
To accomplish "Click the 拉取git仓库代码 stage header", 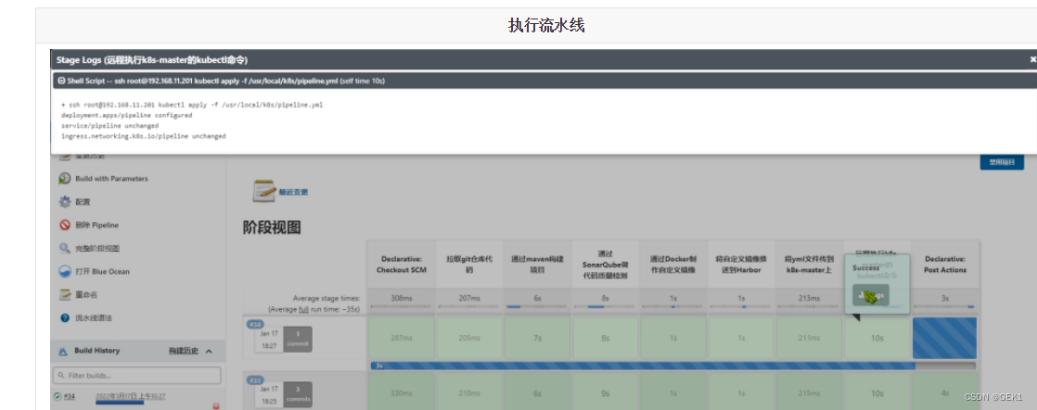I will pos(469,264).
